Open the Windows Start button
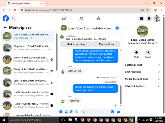The image size is (165, 123). pos(4,120)
